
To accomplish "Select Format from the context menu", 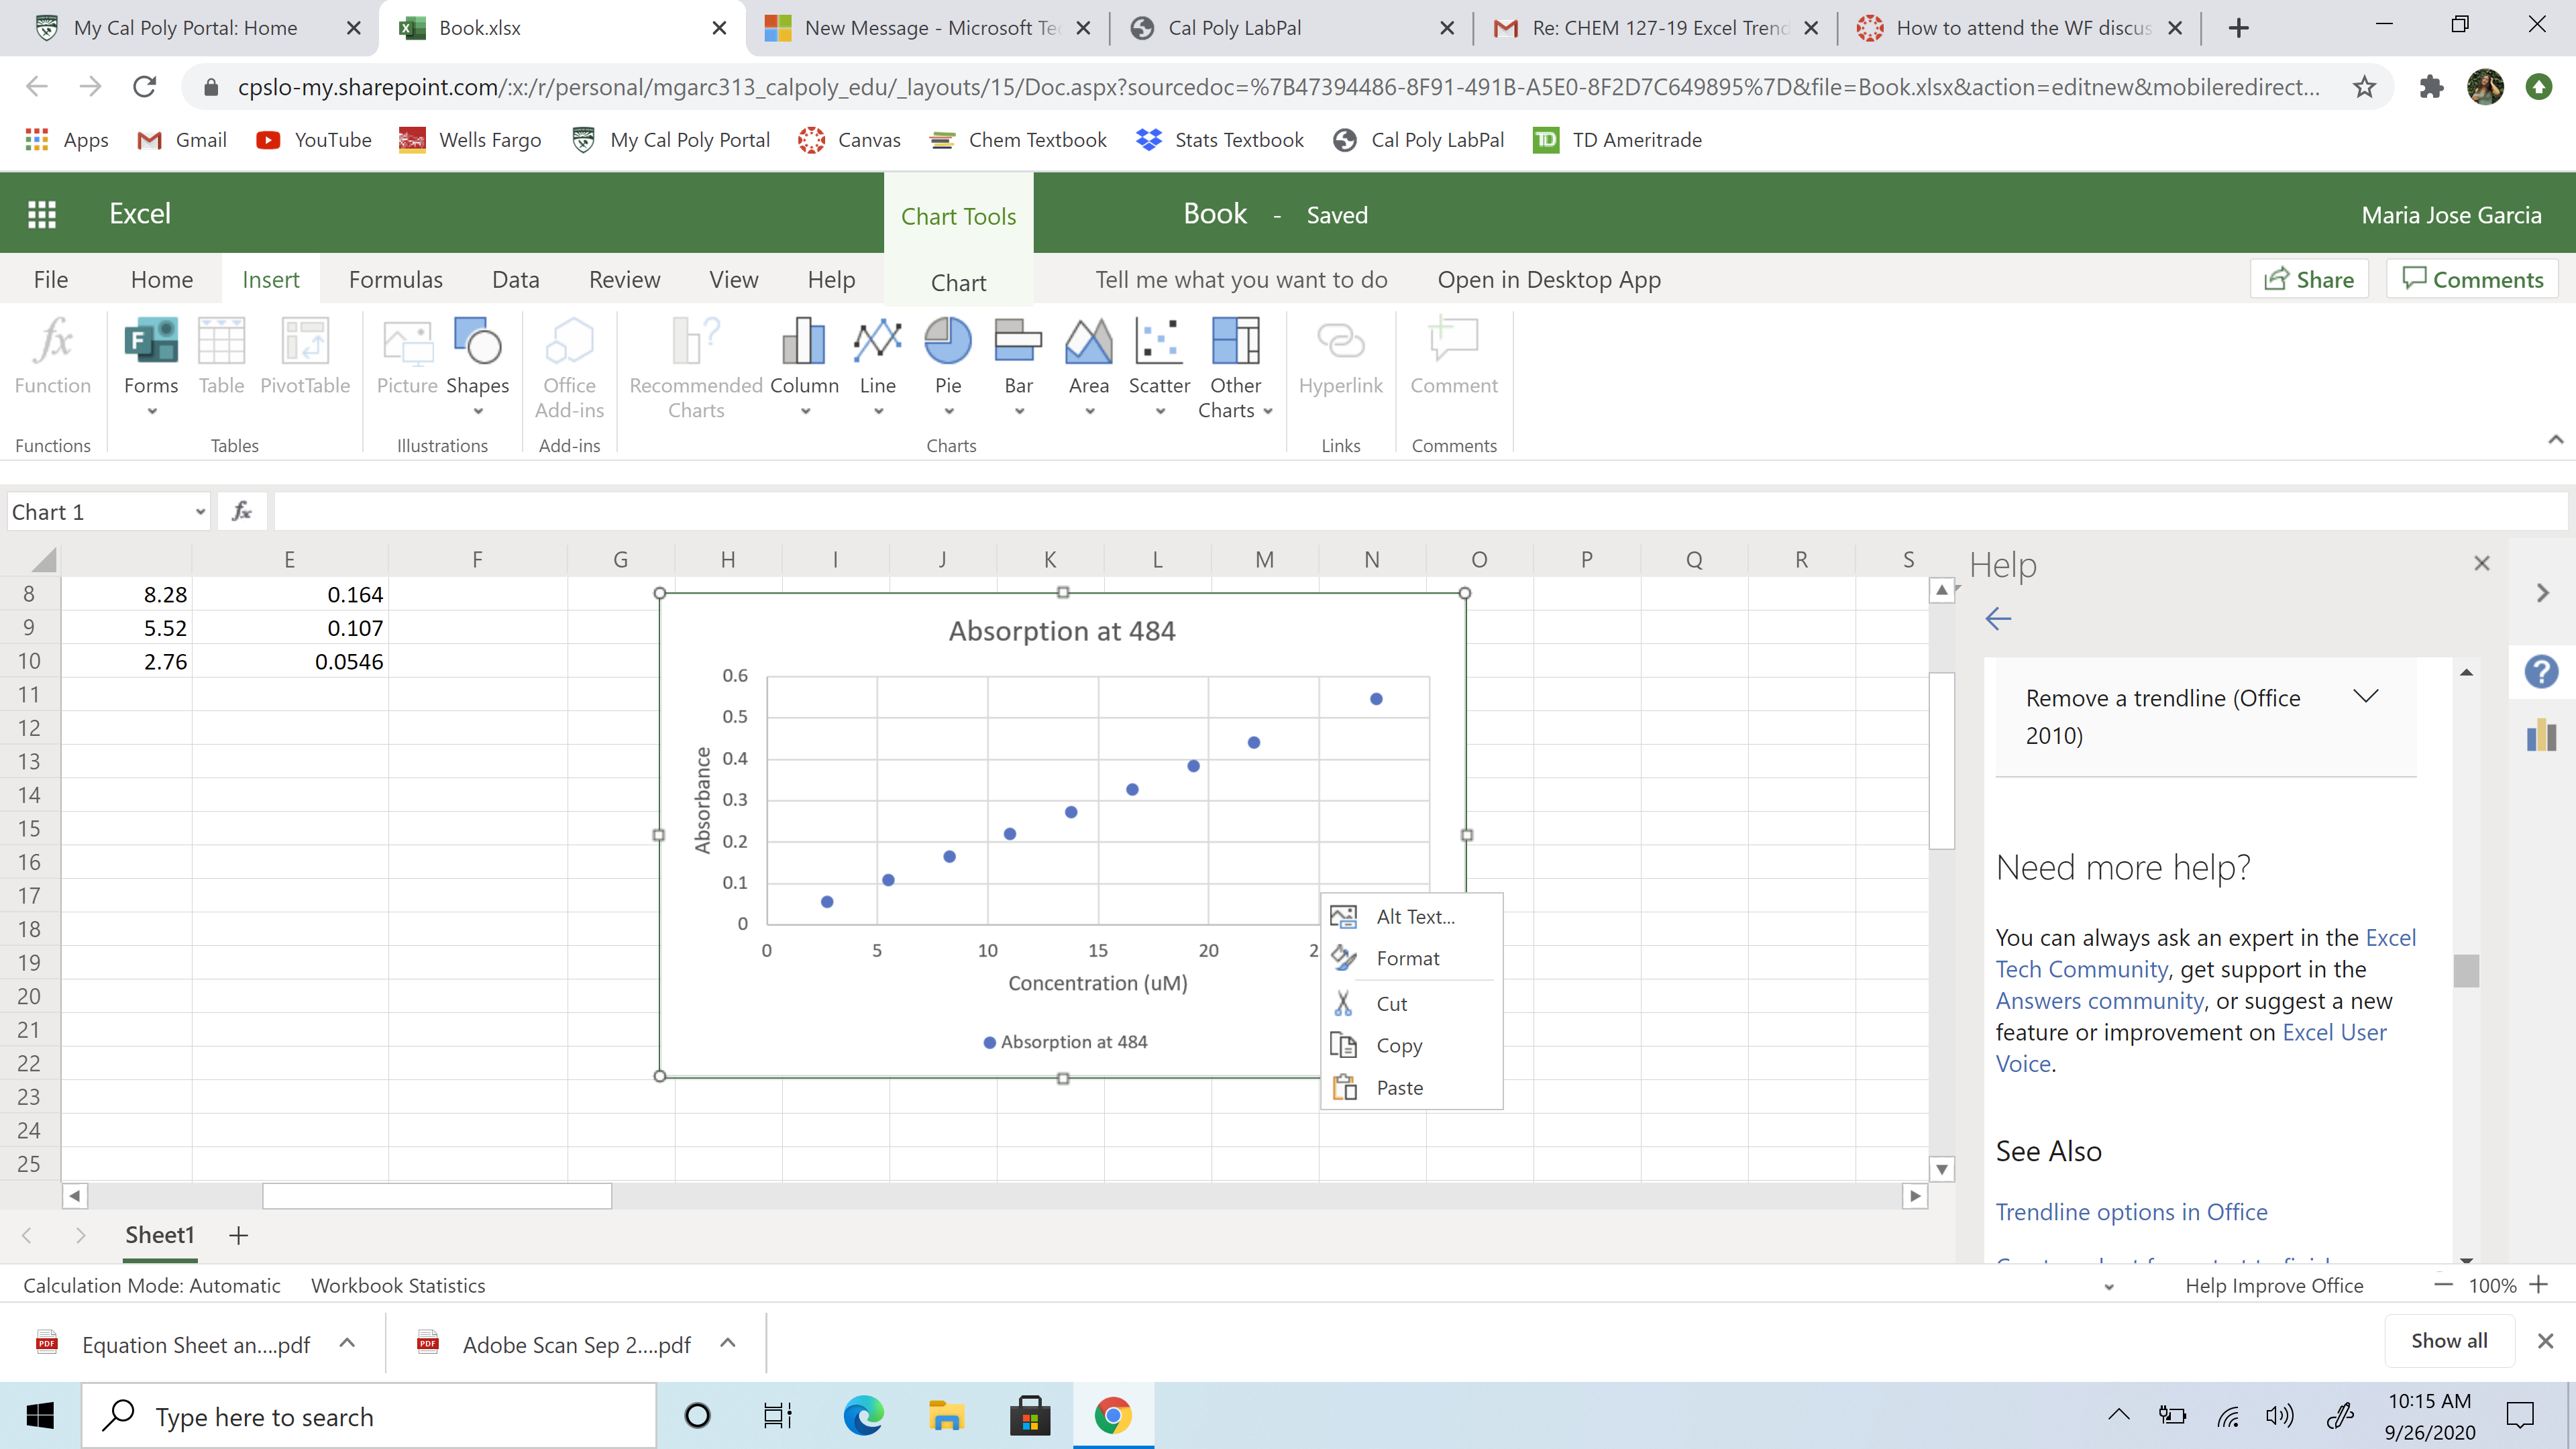I will click(1407, 958).
